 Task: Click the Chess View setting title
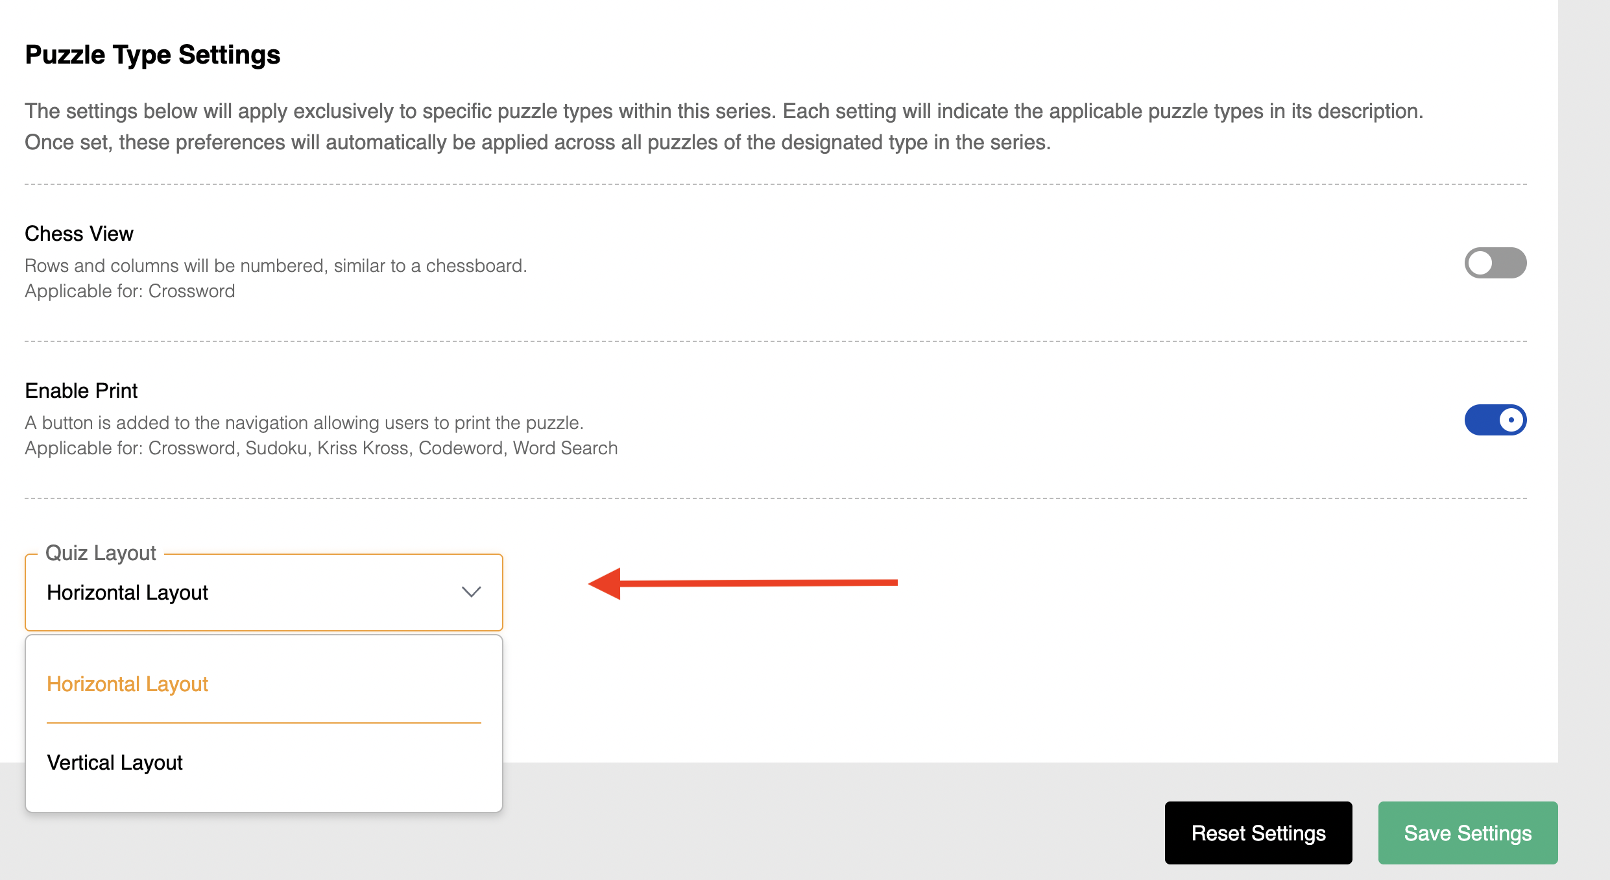click(x=79, y=234)
